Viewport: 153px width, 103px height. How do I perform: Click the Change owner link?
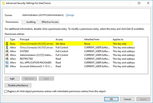point(70,15)
